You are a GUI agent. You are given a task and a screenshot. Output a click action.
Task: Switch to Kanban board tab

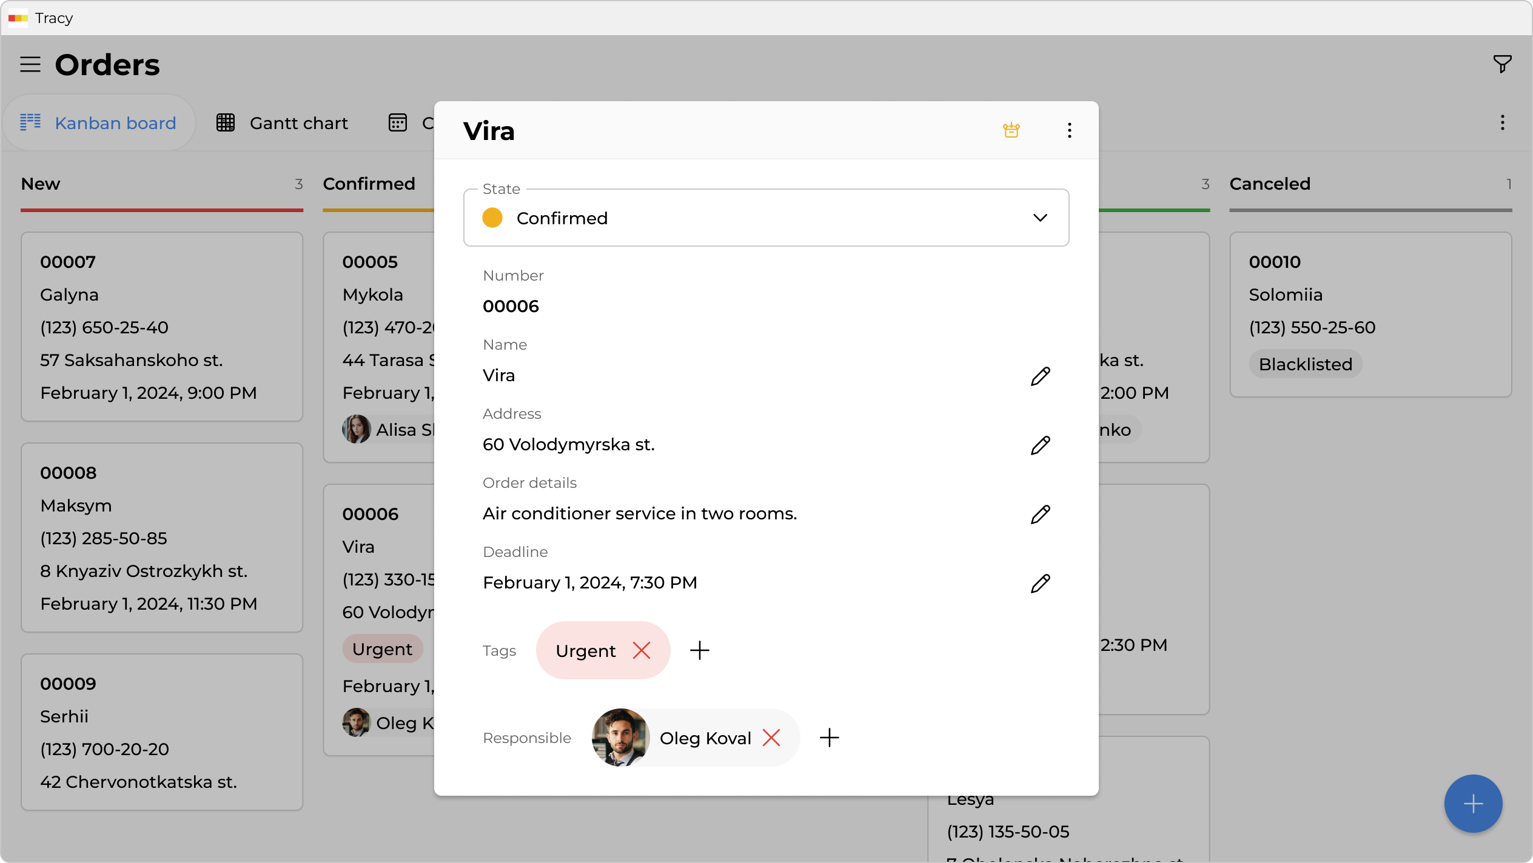[99, 123]
